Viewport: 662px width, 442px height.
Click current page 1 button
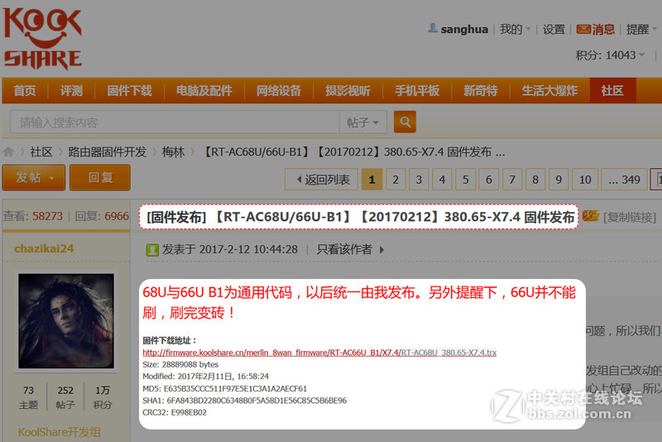click(372, 180)
